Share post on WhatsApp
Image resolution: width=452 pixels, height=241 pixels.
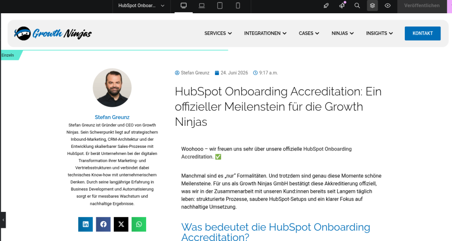pyautogui.click(x=139, y=224)
